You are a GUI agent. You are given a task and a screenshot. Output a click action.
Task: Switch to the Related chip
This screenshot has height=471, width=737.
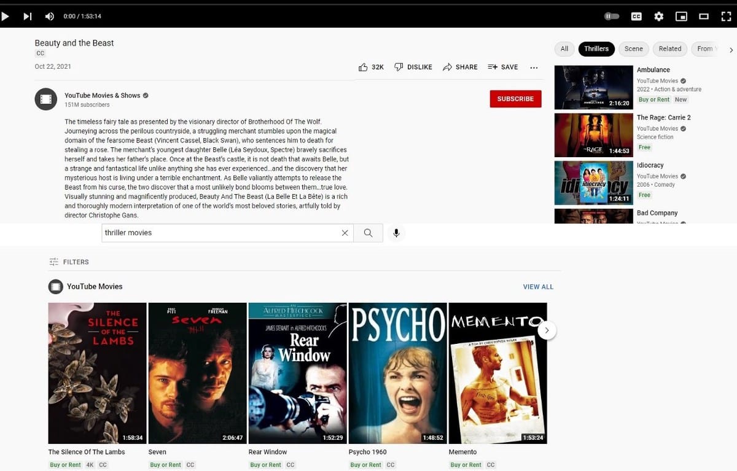click(x=669, y=49)
